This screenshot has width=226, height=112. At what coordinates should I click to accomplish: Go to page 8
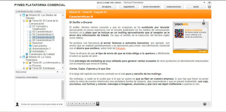(94, 103)
